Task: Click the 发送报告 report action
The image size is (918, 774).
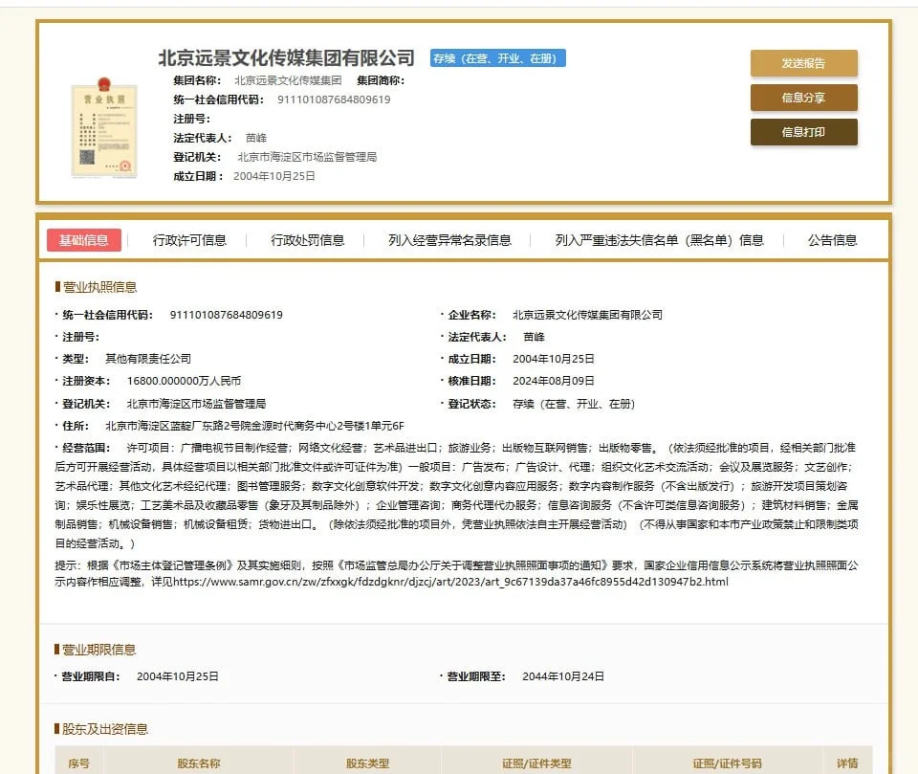Action: tap(803, 61)
